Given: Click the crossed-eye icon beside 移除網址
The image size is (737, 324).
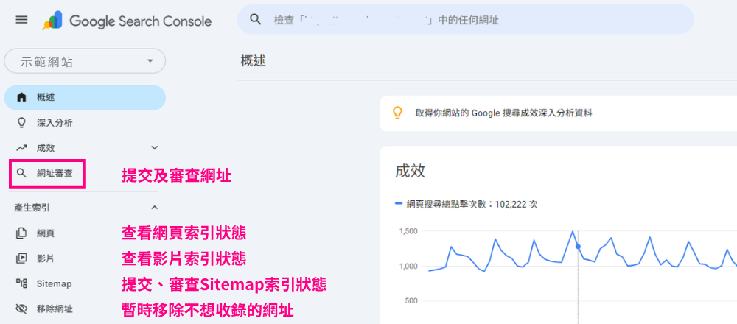Looking at the screenshot, I should coord(21,309).
